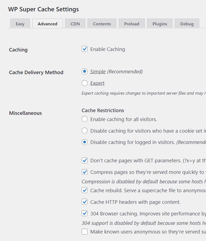Toggle Cache HTTP headers with page content
Viewport: 206px width, 241px height.
point(85,202)
